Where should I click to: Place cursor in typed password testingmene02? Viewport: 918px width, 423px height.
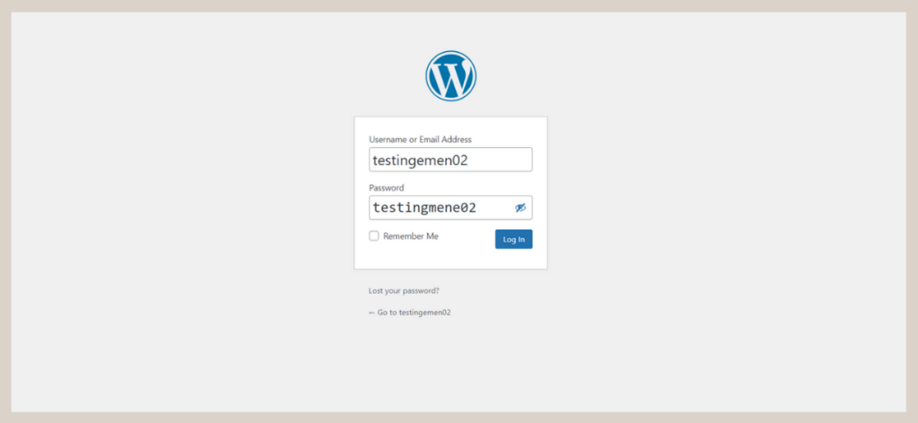tap(424, 208)
